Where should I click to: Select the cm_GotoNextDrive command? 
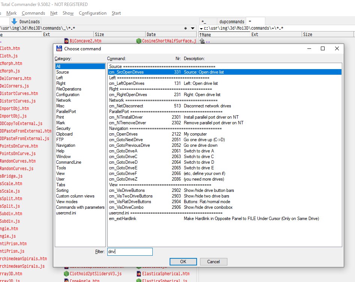click(224, 140)
